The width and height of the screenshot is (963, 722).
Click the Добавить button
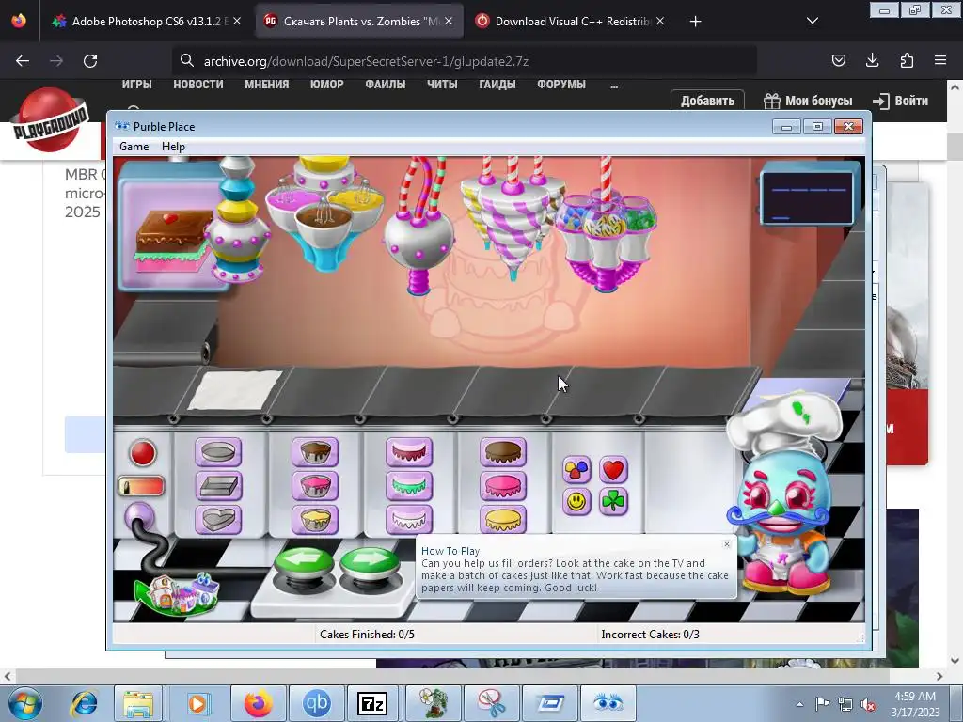(x=707, y=101)
